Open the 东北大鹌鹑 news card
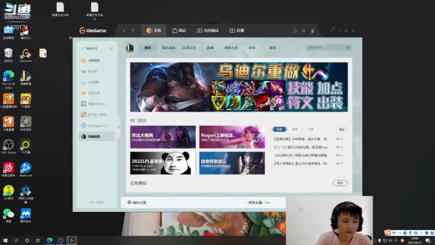The width and height of the screenshot is (435, 245). pyautogui.click(x=163, y=137)
